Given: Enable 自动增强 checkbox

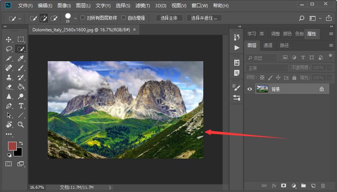Looking at the screenshot, I should pyautogui.click(x=124, y=17).
